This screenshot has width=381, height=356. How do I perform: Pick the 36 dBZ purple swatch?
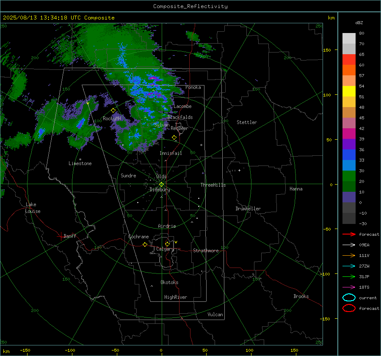[349, 144]
